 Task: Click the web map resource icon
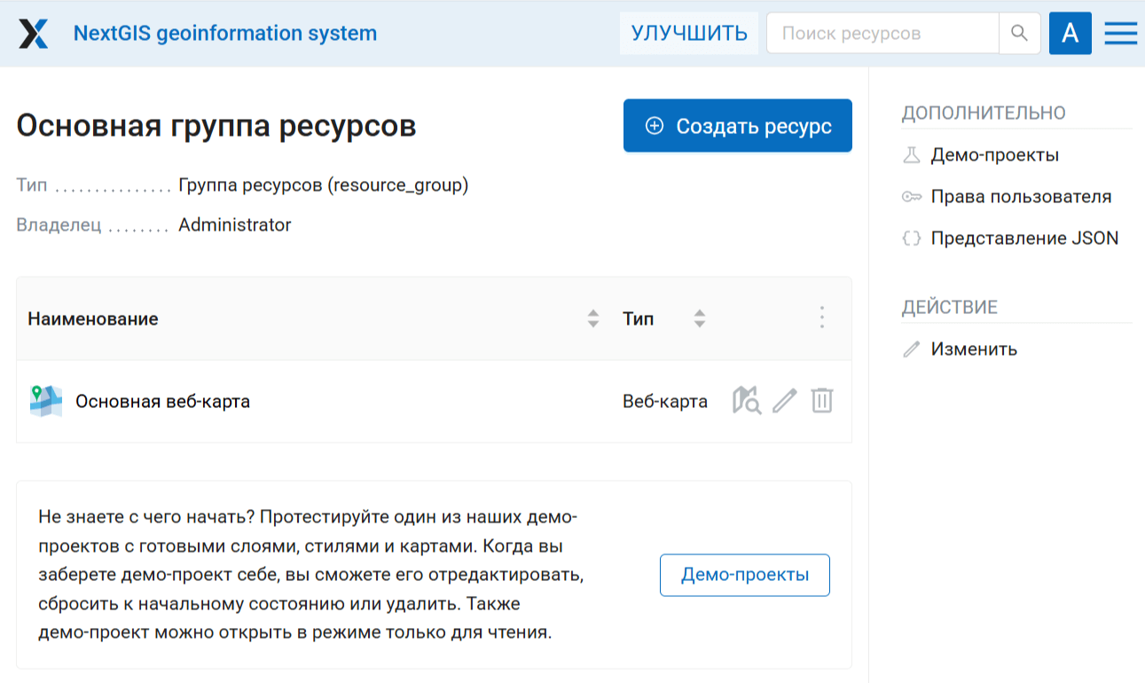[45, 401]
